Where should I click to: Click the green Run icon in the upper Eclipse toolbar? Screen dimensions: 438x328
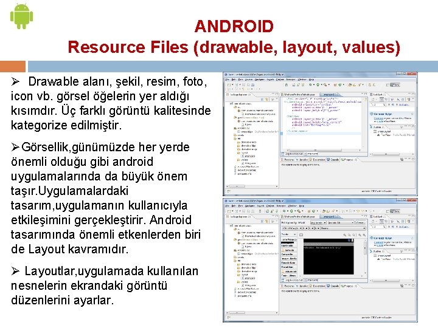coord(318,84)
